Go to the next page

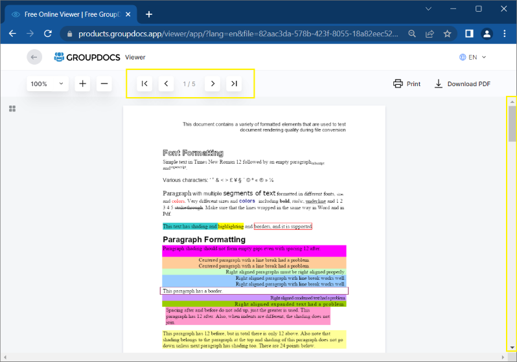coord(213,84)
